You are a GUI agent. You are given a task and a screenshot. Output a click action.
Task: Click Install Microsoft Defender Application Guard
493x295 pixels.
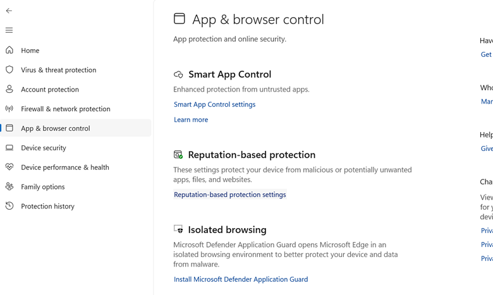click(x=241, y=279)
